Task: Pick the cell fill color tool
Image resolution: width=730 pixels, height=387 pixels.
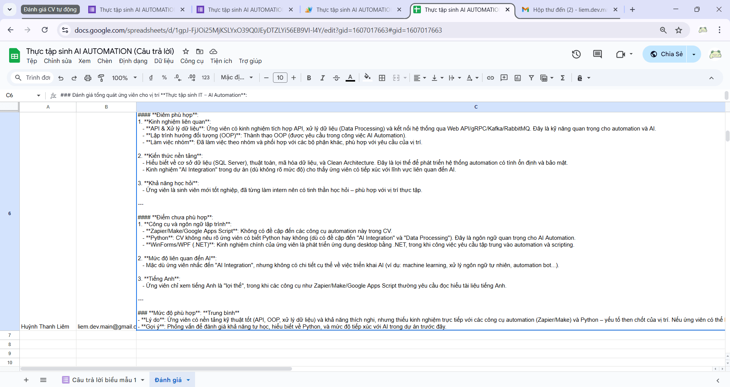Action: tap(367, 78)
